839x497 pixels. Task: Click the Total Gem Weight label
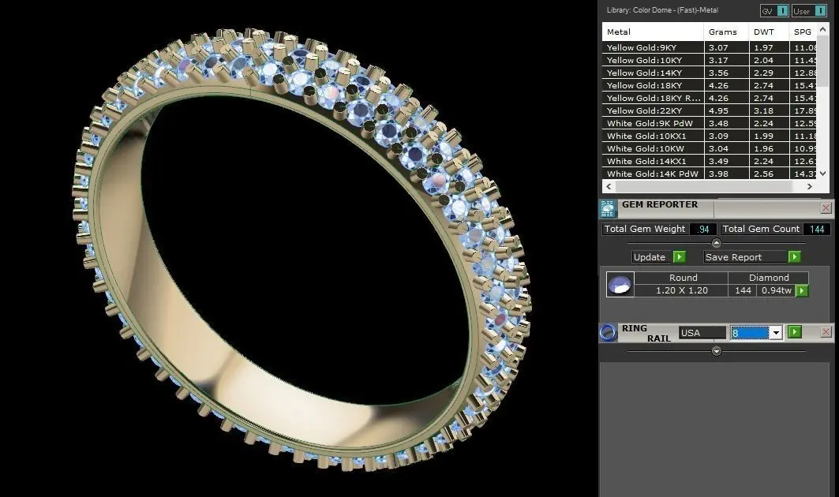point(644,229)
